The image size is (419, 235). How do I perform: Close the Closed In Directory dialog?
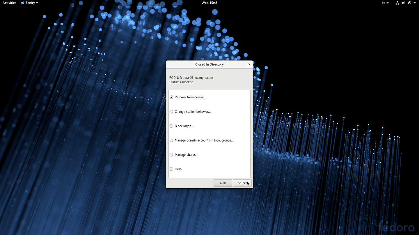(x=249, y=64)
